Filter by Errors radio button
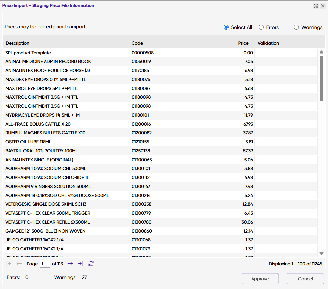Viewport: 328px width, 289px height. [261, 27]
